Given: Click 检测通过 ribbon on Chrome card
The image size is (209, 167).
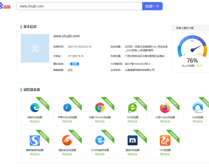Looking at the screenshot, I should coord(109,103).
